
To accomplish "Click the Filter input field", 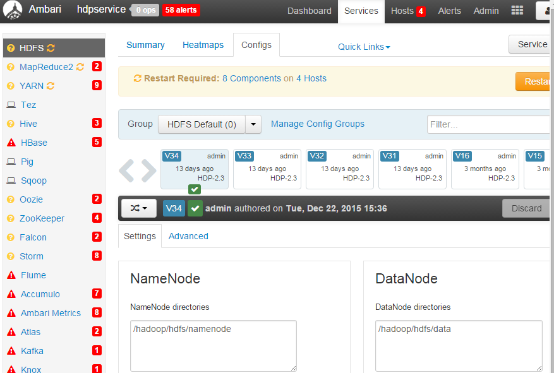I will (x=488, y=124).
